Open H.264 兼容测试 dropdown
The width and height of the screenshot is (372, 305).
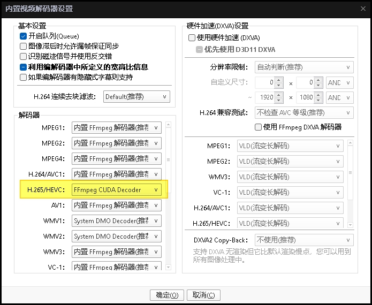(x=303, y=113)
